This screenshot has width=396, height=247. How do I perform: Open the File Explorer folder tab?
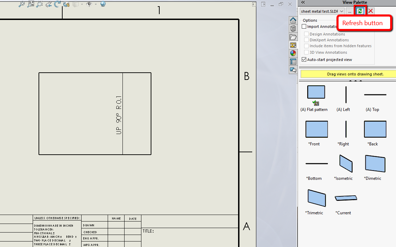tap(293, 37)
